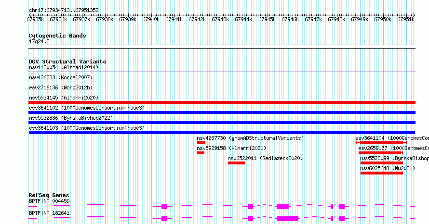The width and height of the screenshot is (429, 224).
Task: Click the blue bar under esv3641103
Action: click(222, 133)
